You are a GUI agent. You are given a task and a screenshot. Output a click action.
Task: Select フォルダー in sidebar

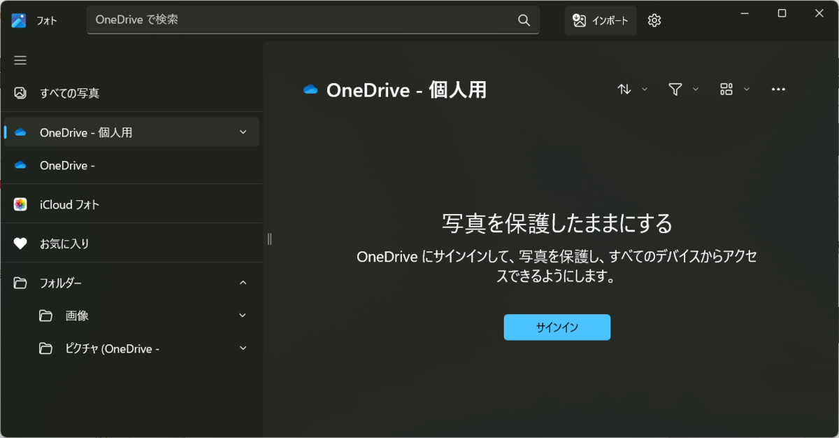[x=131, y=283]
